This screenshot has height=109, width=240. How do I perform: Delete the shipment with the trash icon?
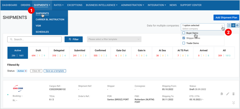pos(233,94)
